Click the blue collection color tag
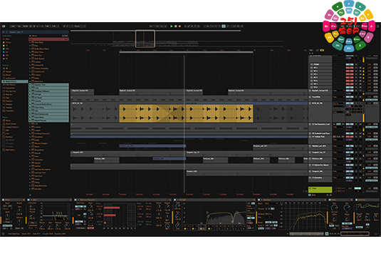This screenshot has height=259, width=381. pyautogui.click(x=4, y=52)
